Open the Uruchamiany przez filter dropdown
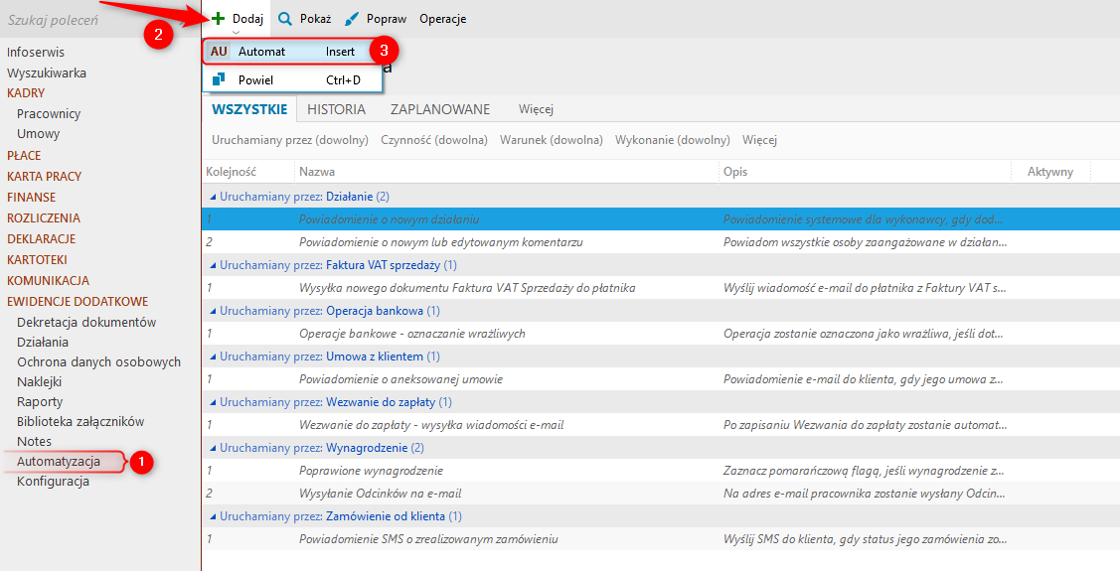This screenshot has height=571, width=1120. pos(290,140)
